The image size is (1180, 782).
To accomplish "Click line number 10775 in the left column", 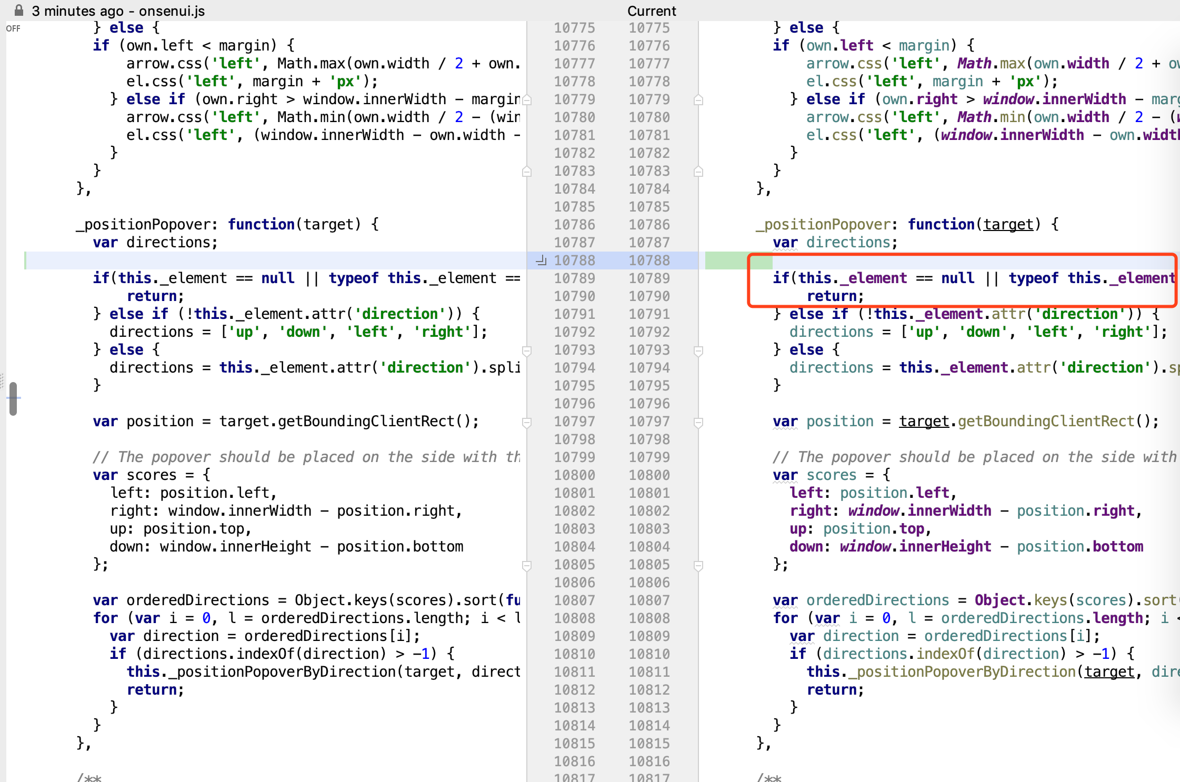I will point(574,27).
